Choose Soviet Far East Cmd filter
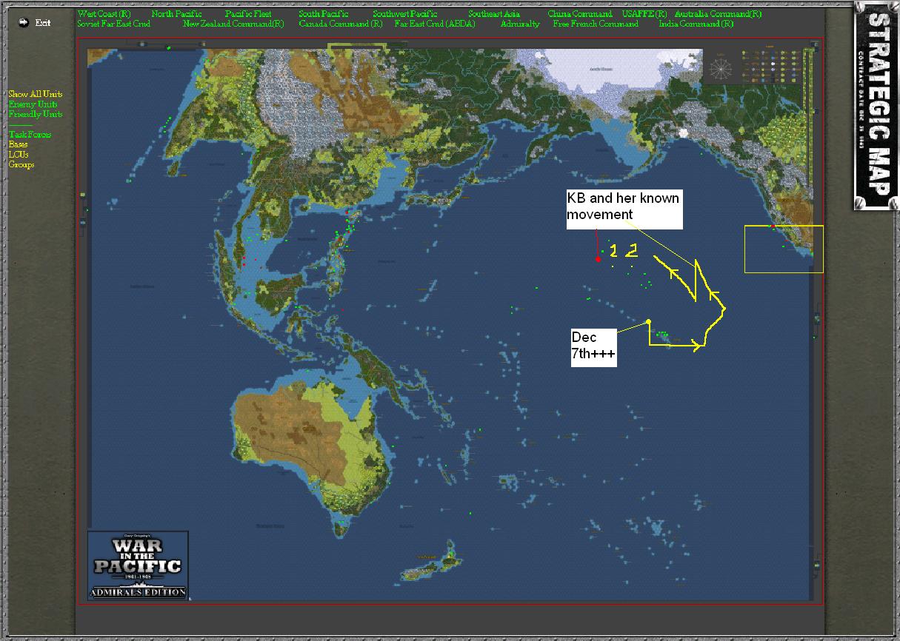This screenshot has width=900, height=641. 113,24
